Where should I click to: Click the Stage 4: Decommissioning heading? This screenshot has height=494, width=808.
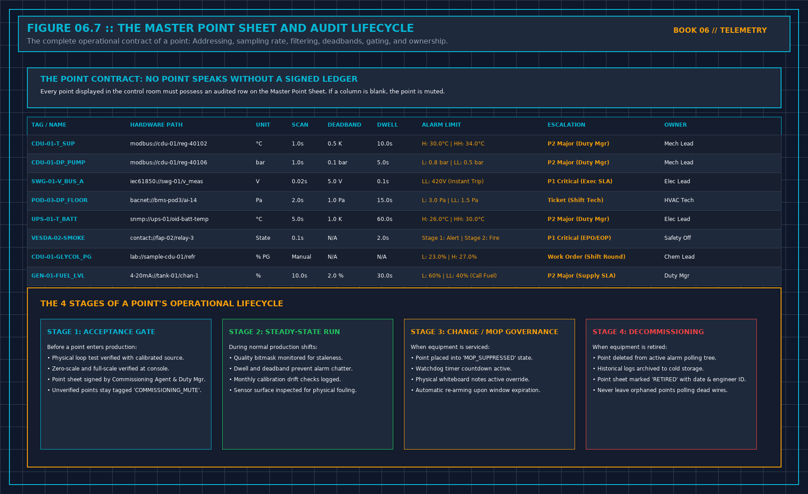648,332
